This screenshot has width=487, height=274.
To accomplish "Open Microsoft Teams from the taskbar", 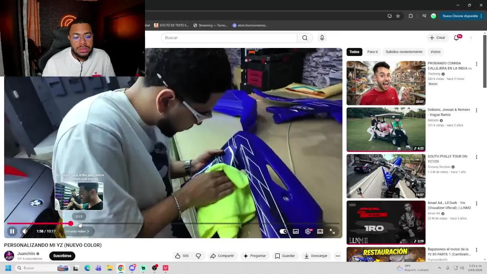I will click(98, 268).
